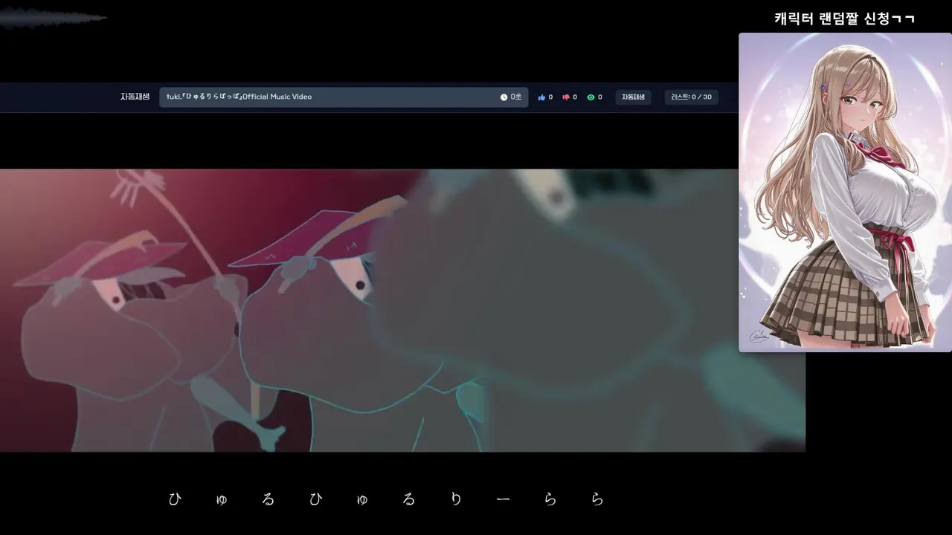Screen dimensions: 952x535
Task: Click the 자동재생 label left of title
Action: point(135,97)
